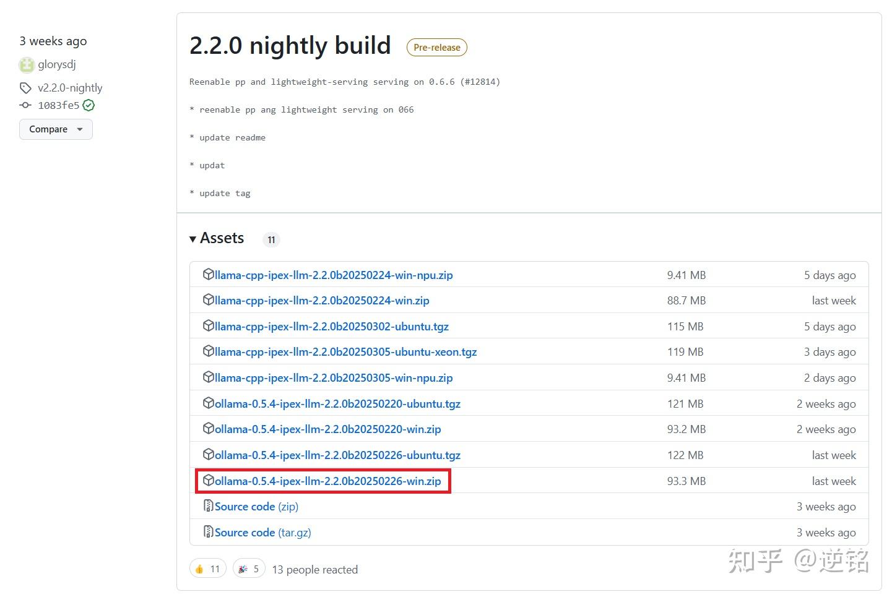Image resolution: width=892 pixels, height=597 pixels.
Task: Click the '* update readme' line
Action: pyautogui.click(x=228, y=137)
